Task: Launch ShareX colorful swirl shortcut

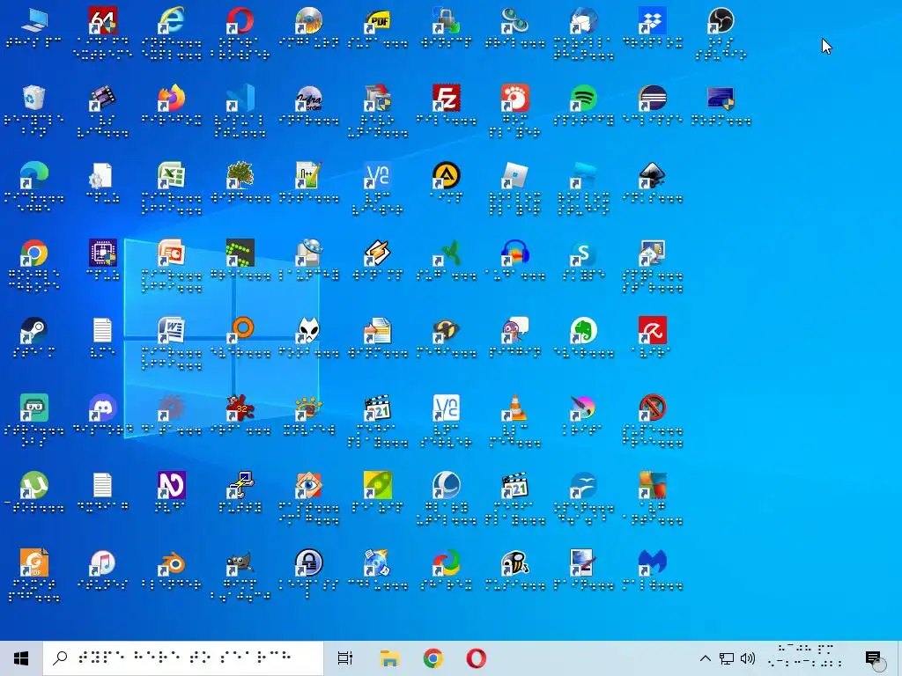Action: point(447,562)
